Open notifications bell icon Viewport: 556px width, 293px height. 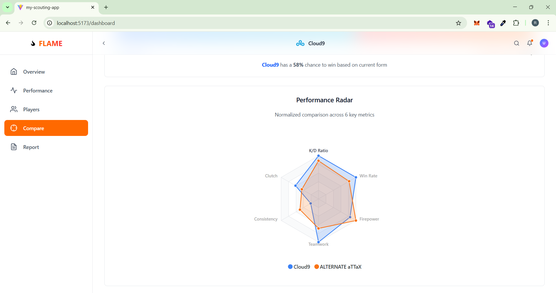tap(530, 43)
